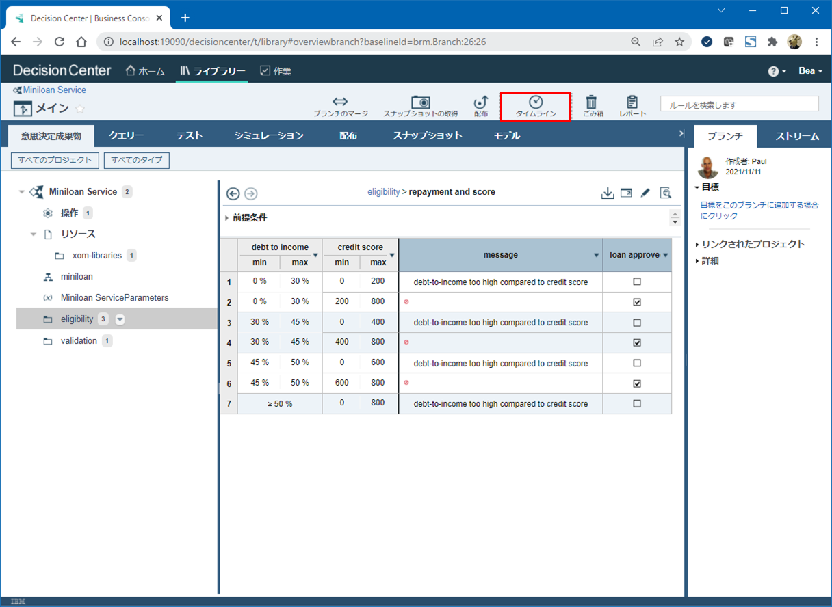The image size is (832, 607).
Task: Select the miniloan ruleflow tree item
Action: click(77, 277)
